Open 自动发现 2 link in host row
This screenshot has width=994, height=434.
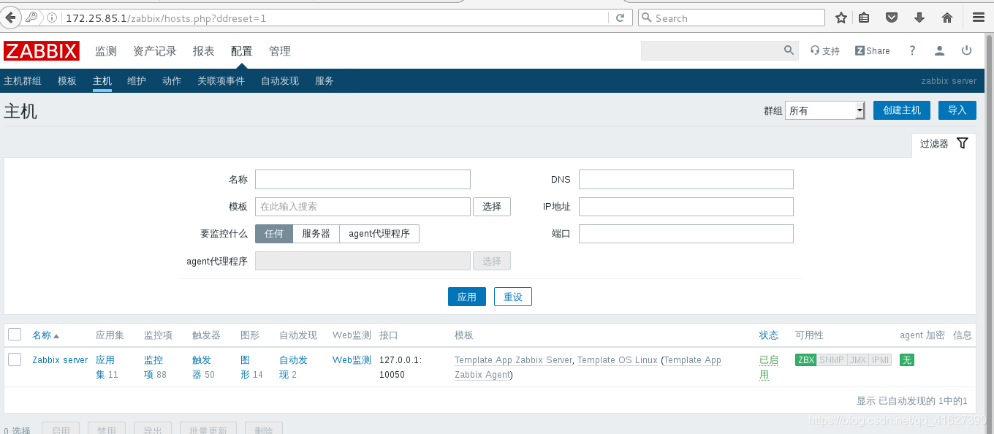tap(293, 367)
